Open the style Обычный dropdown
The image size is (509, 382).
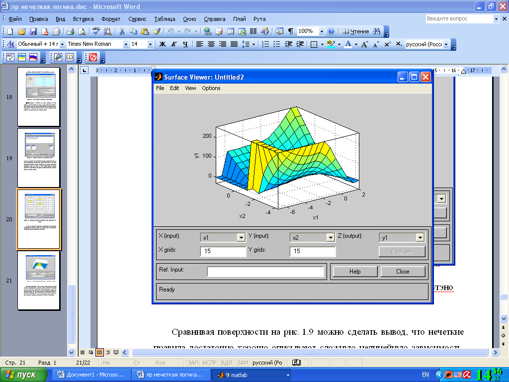point(63,44)
